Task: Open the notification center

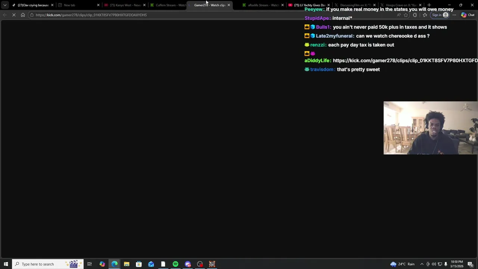Action: [471, 264]
